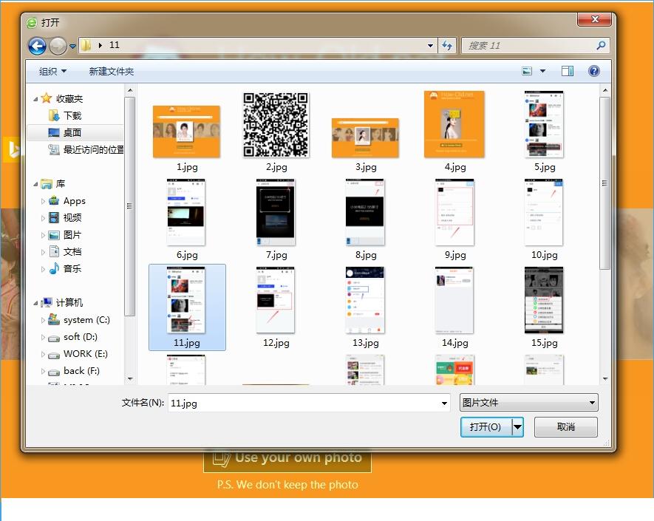Image resolution: width=654 pixels, height=521 pixels.
Task: Open the help question mark icon
Action: coord(594,72)
